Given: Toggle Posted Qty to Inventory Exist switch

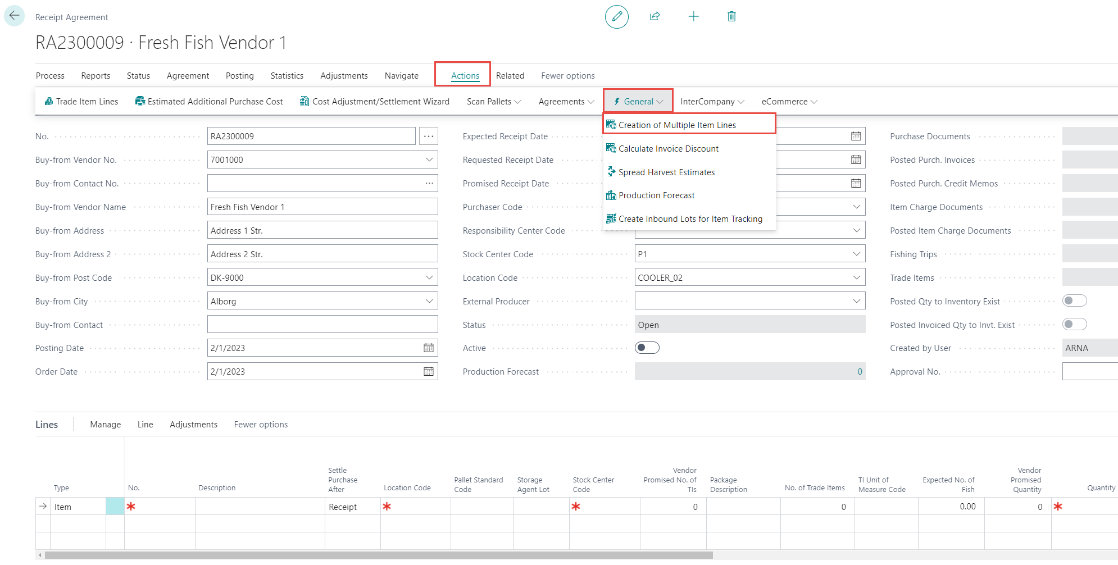Looking at the screenshot, I should pyautogui.click(x=1074, y=301).
